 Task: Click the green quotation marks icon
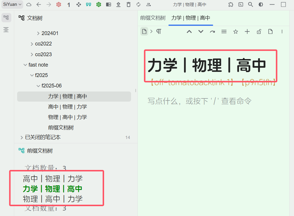tap(88, 5)
